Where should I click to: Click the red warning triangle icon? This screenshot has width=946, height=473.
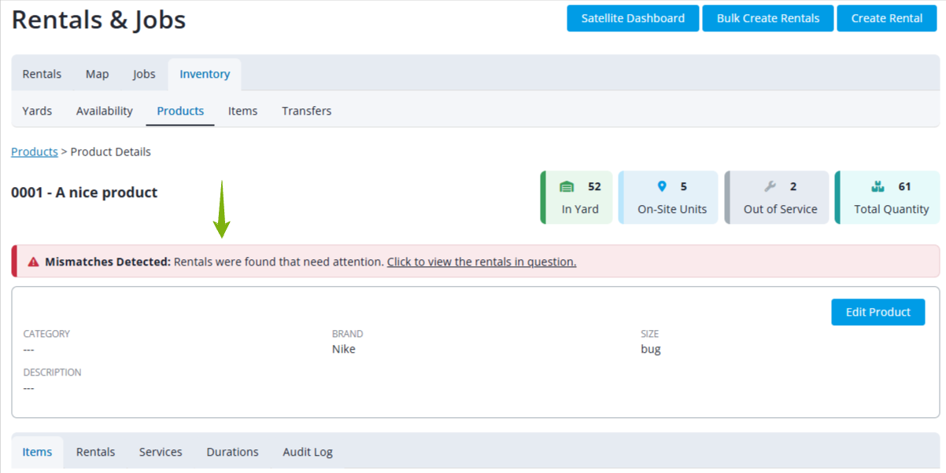click(33, 262)
